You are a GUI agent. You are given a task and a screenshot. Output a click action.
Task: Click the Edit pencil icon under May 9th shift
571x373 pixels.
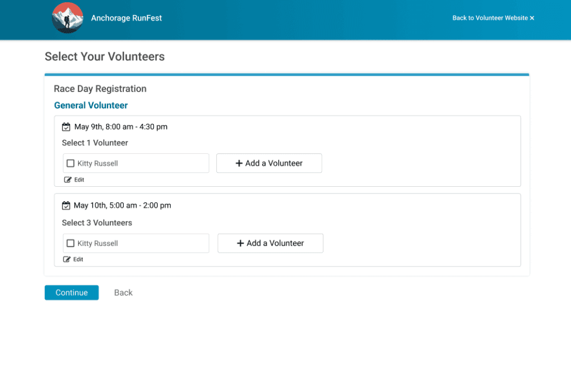[68, 180]
